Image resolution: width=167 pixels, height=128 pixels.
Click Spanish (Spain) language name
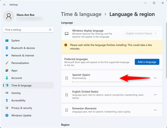point(81,75)
